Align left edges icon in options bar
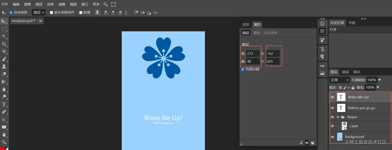This screenshot has height=150, width=392. pyautogui.click(x=106, y=12)
